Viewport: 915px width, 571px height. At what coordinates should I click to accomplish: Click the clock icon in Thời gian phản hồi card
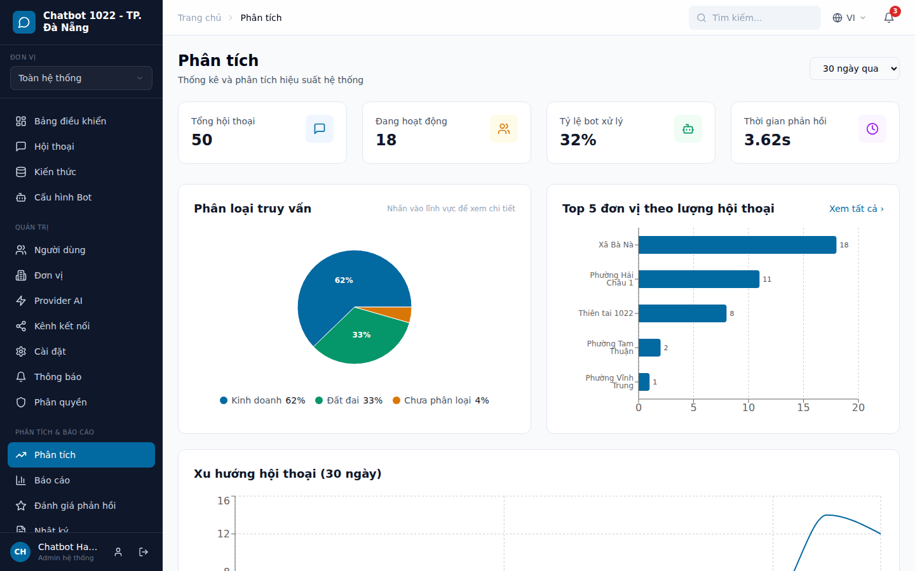[872, 129]
